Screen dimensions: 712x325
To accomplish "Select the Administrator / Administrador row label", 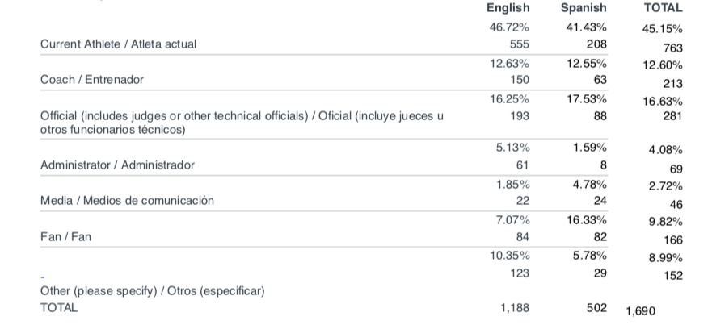I will point(117,165).
